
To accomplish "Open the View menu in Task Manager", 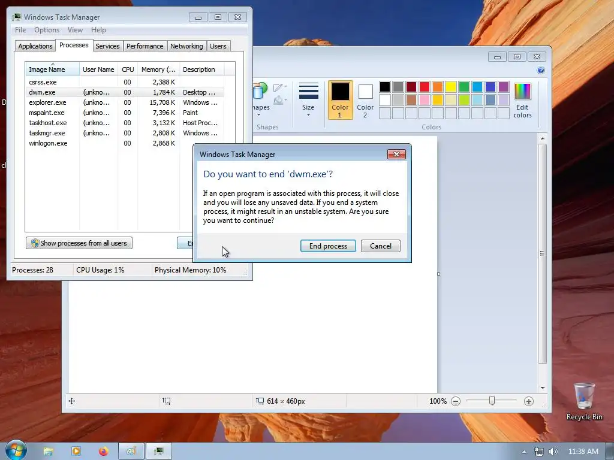I will 75,30.
